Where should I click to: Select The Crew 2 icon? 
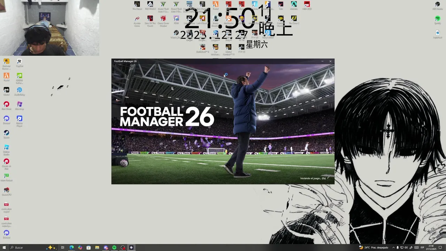(x=294, y=20)
